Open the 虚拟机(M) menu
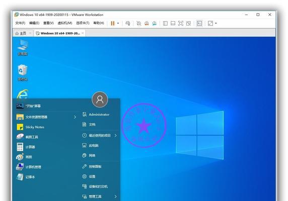The width and height of the screenshot is (288, 201). click(x=65, y=23)
